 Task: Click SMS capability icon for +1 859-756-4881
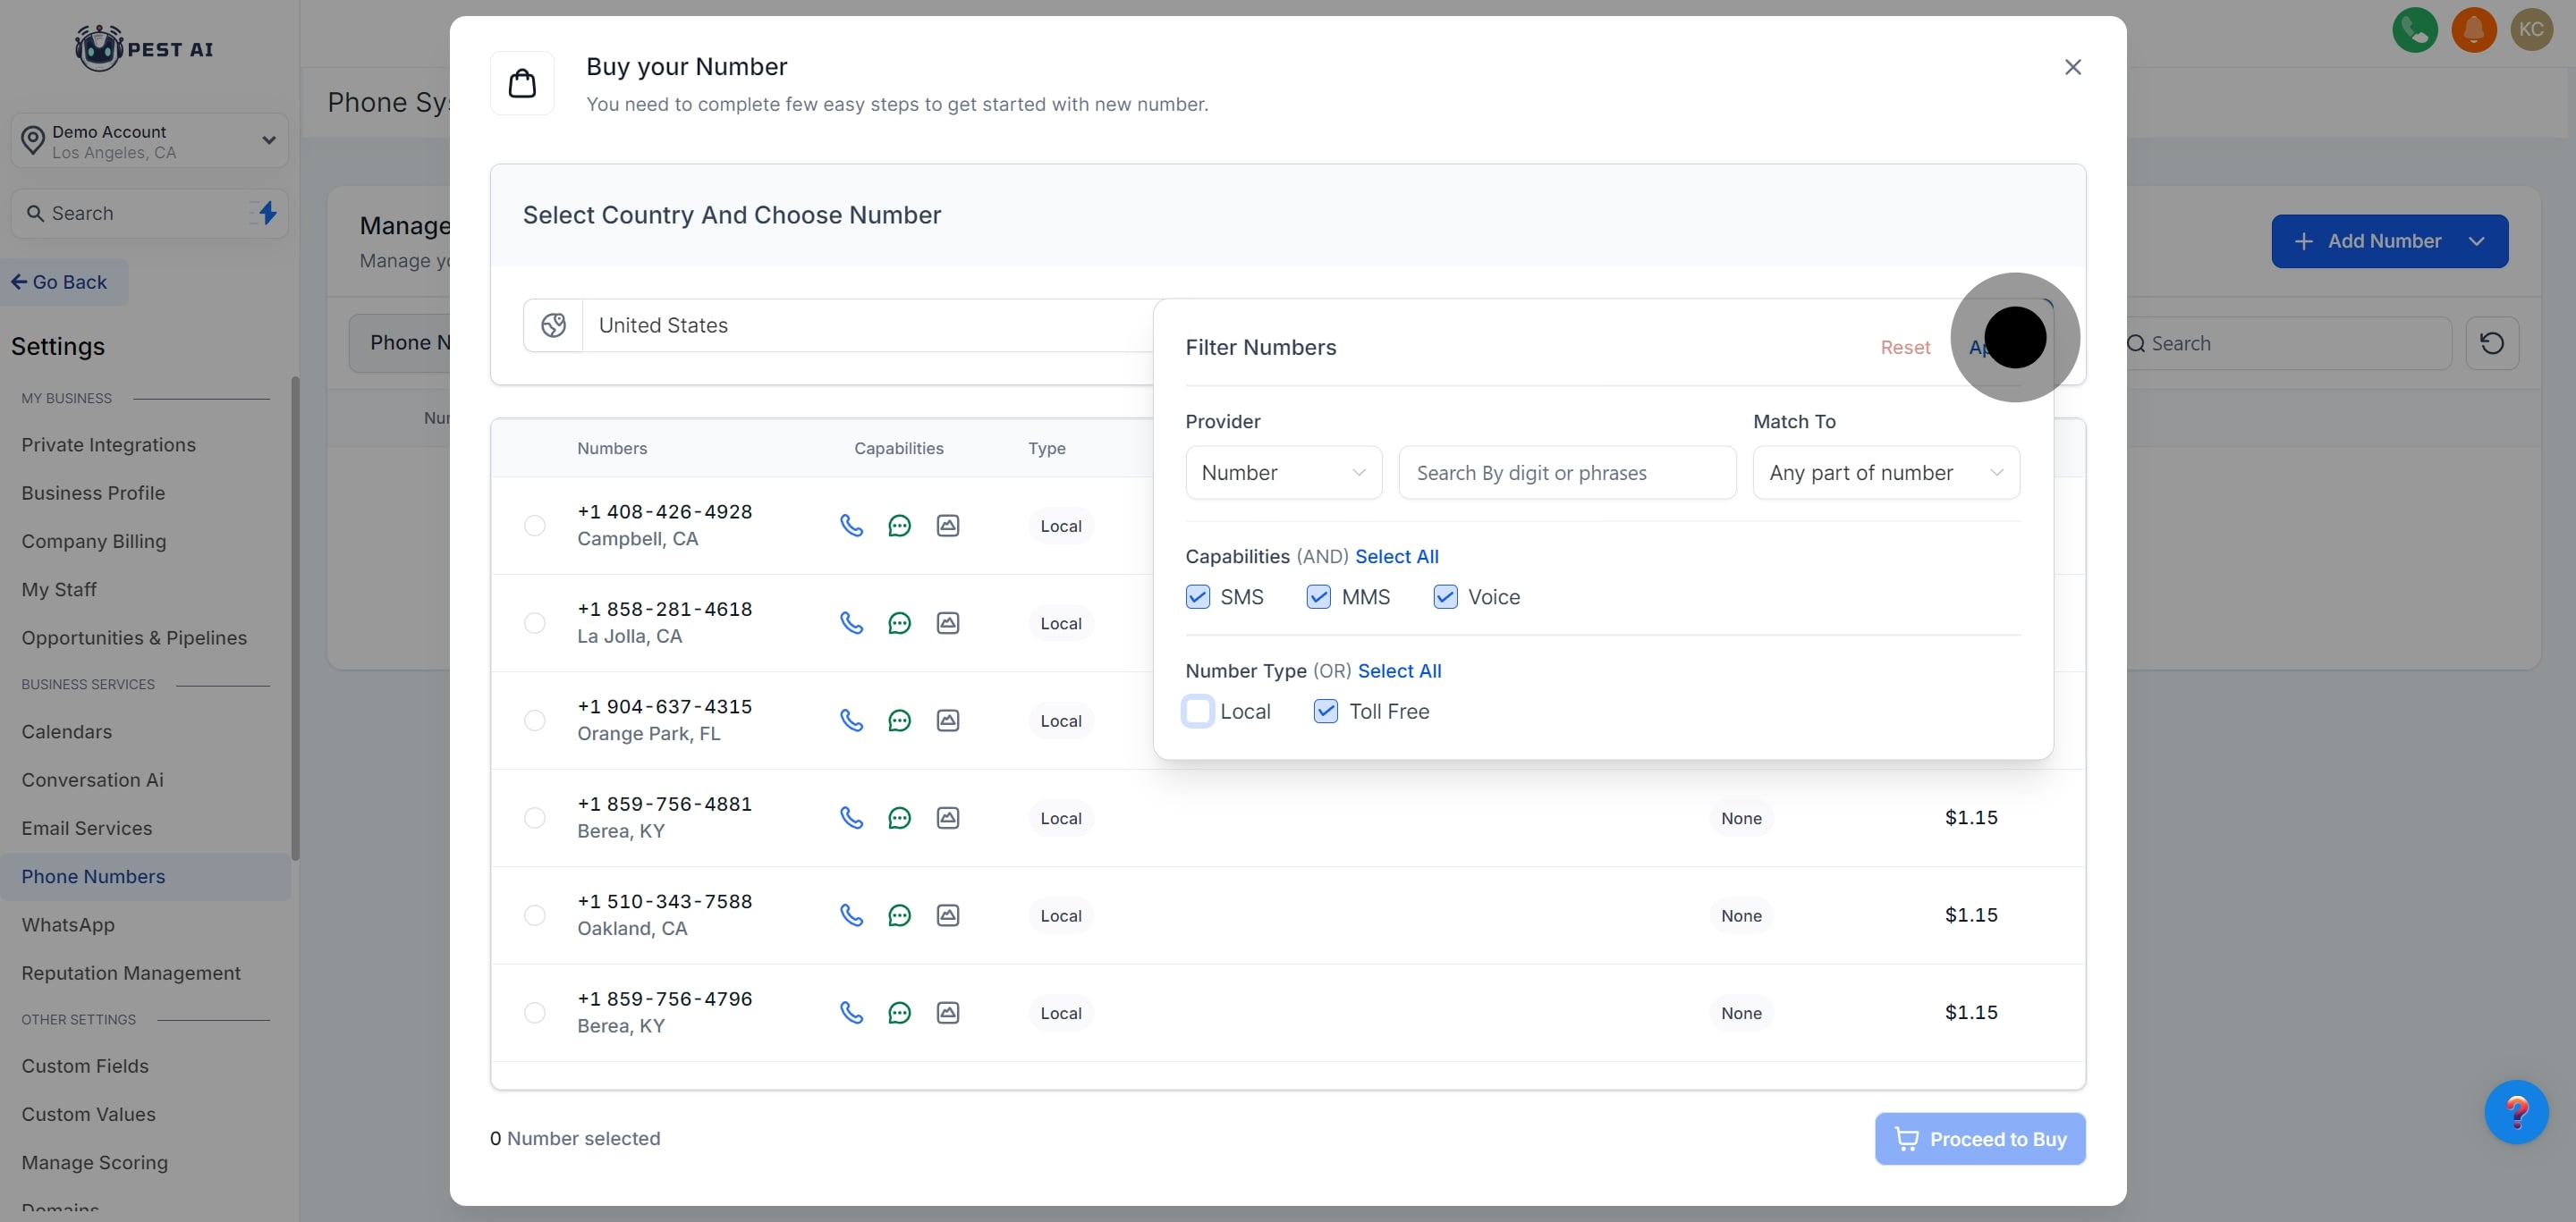click(899, 818)
